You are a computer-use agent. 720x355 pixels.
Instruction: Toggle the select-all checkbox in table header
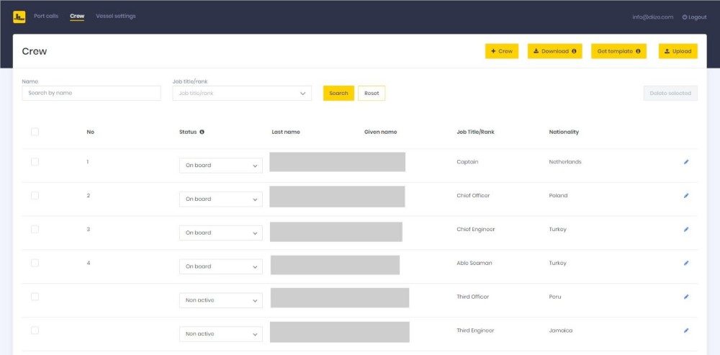pos(35,132)
